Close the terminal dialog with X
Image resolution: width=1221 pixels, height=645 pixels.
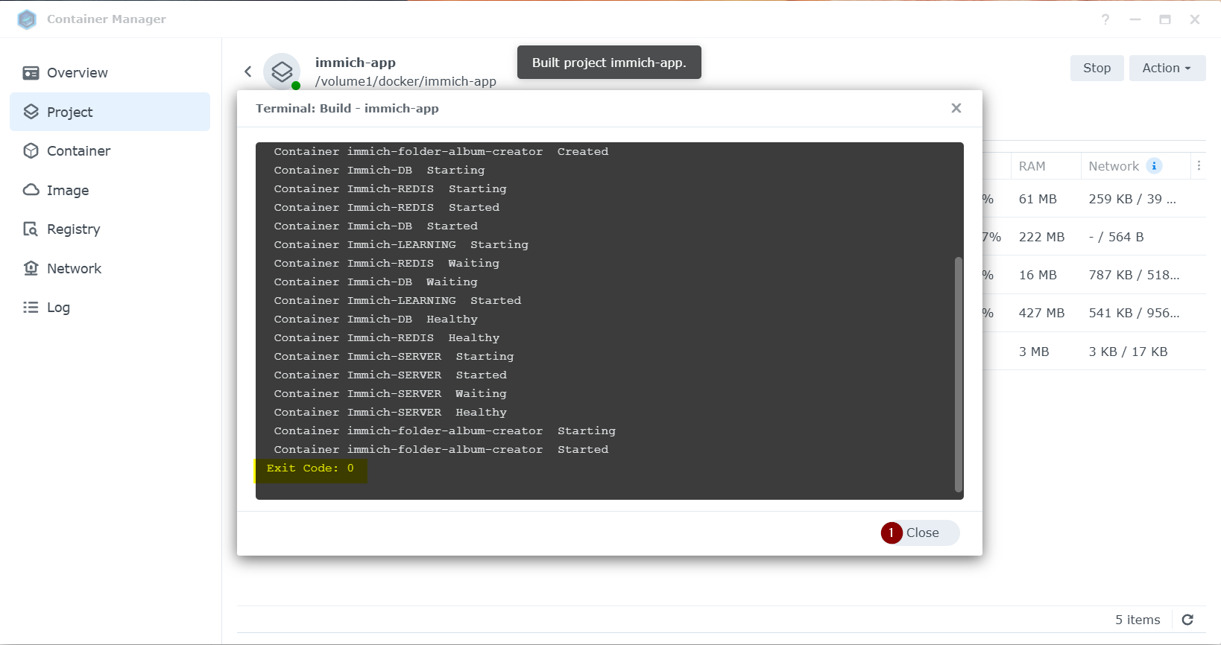956,108
